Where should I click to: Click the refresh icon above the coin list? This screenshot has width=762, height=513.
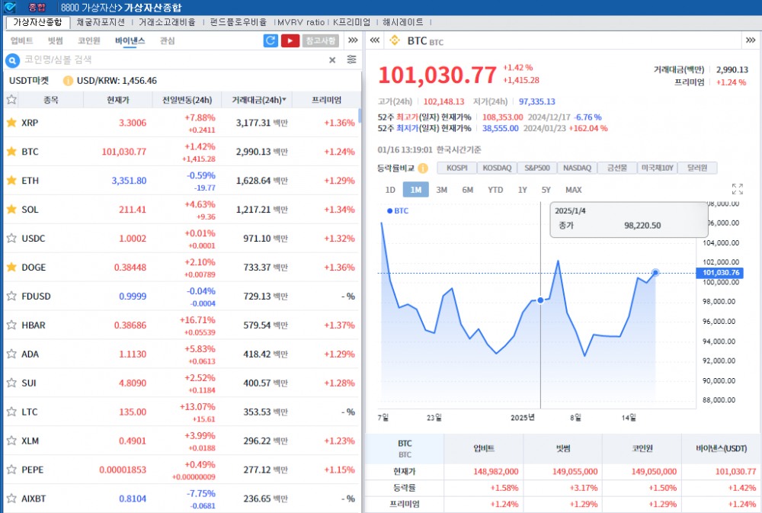271,40
